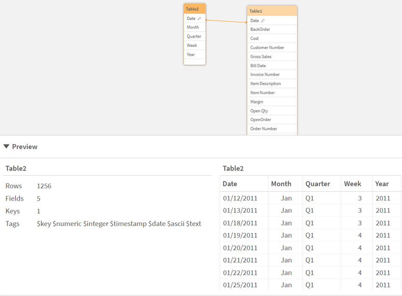Viewport: 402px width, 296px height.
Task: Select the Gross Sales field in Table1
Action: click(260, 56)
